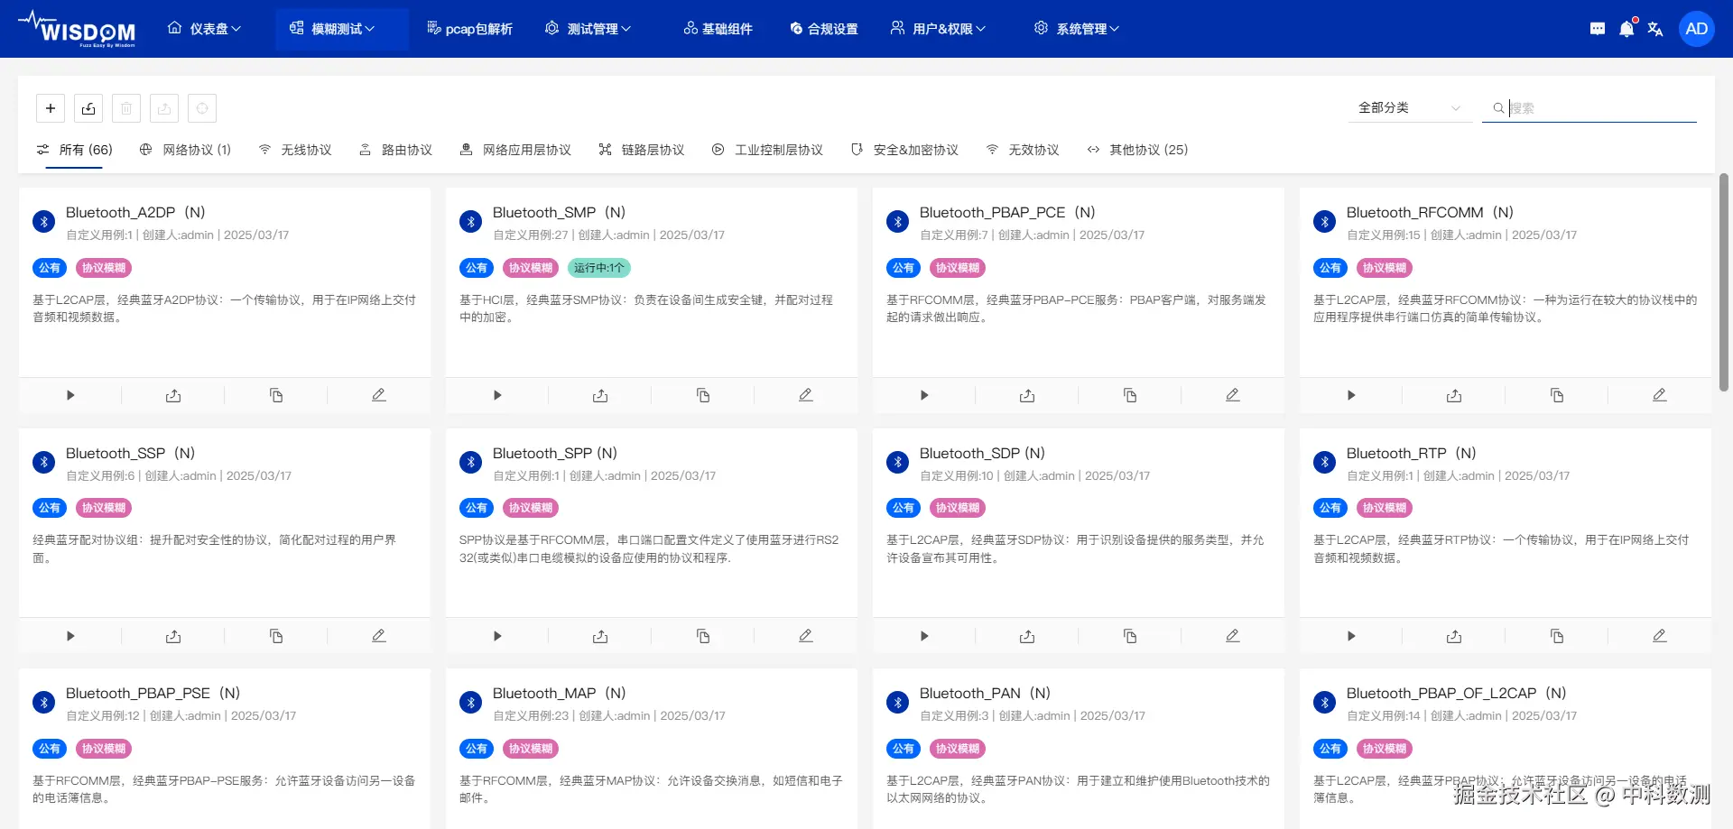Click the import icon beside the plus button
The height and width of the screenshot is (829, 1733).
(x=88, y=108)
